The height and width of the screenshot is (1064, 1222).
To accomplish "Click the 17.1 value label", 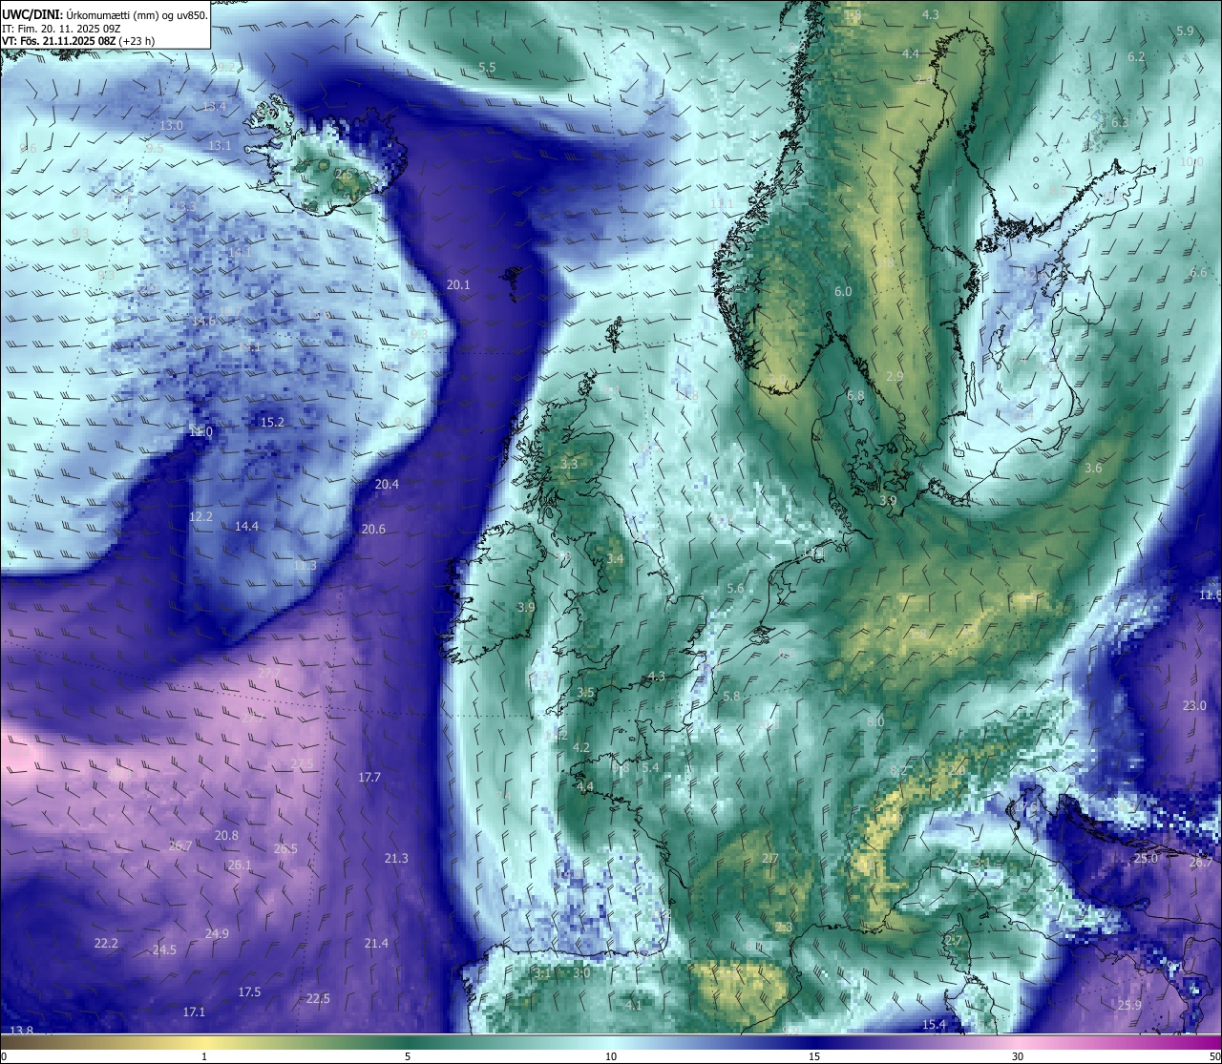I will pyautogui.click(x=194, y=1011).
